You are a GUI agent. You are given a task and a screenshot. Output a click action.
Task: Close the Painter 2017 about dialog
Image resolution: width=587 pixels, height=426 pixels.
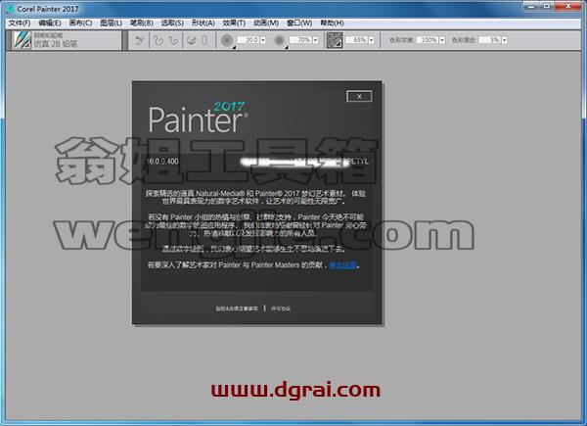point(359,96)
